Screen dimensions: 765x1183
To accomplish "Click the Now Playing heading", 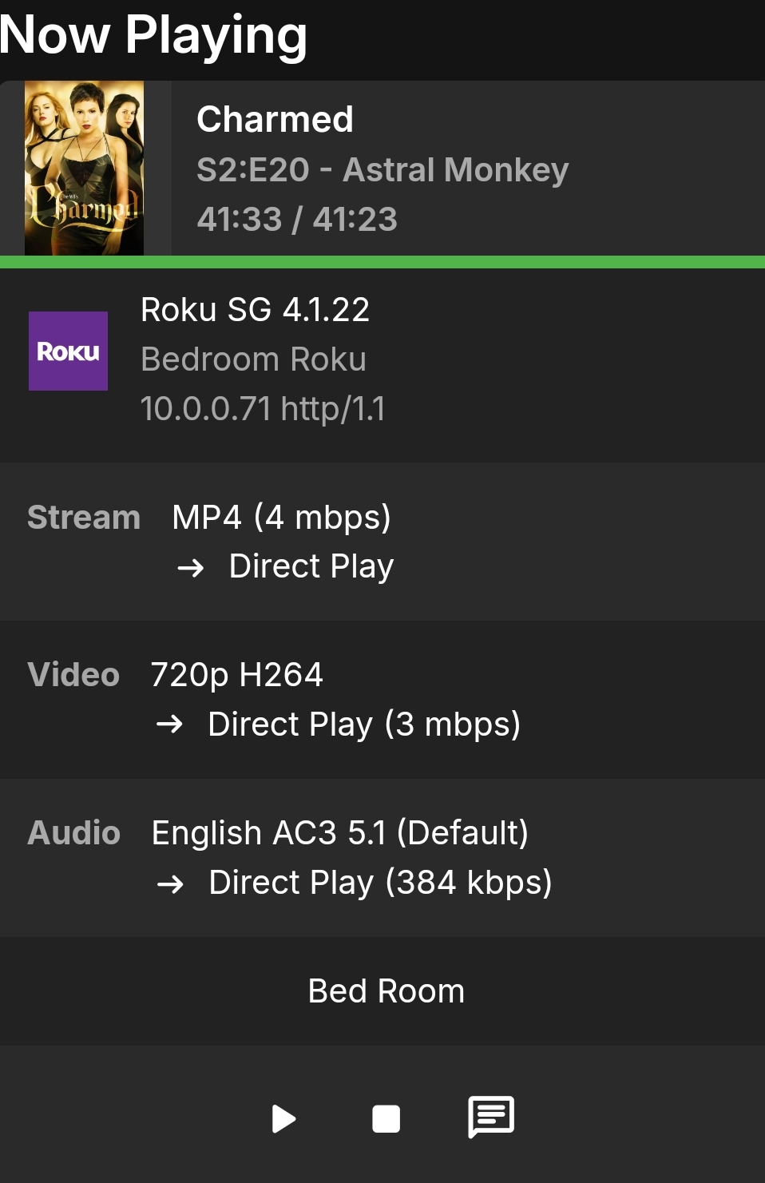I will pyautogui.click(x=153, y=35).
